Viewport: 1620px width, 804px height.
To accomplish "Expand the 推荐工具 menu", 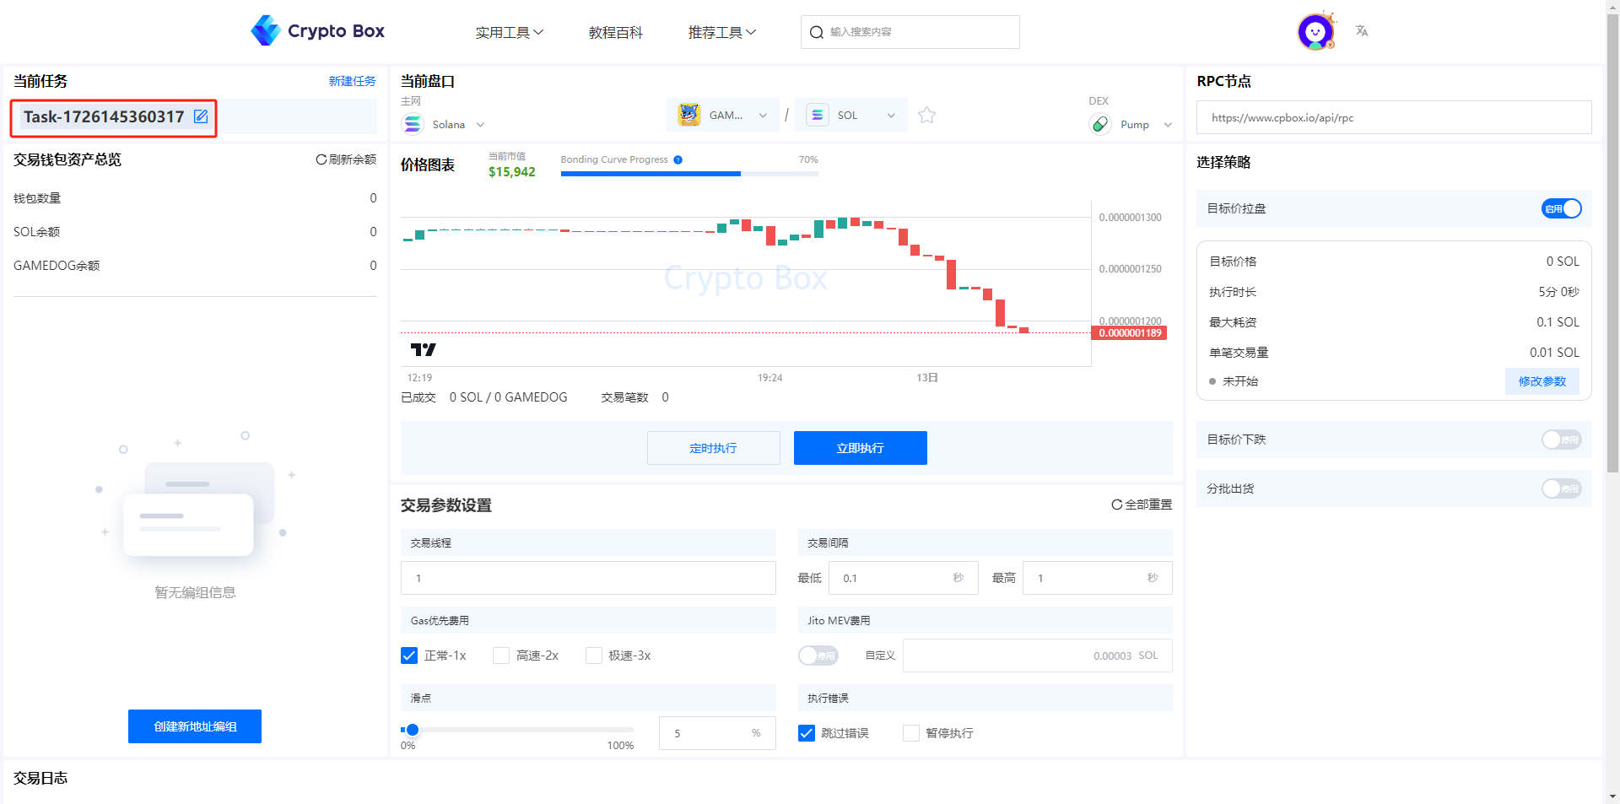I will click(722, 32).
